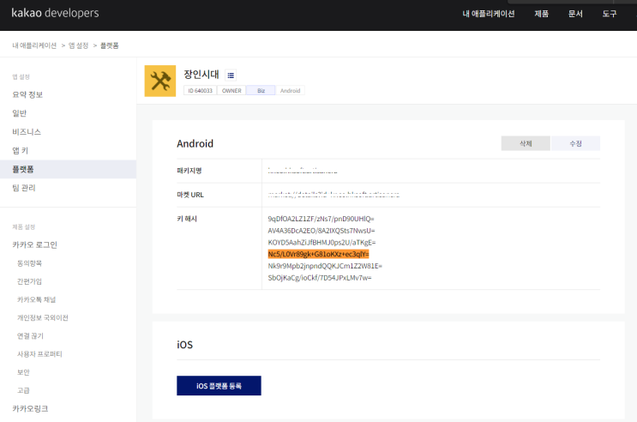
Task: Click the Android section heading
Action: pos(195,143)
